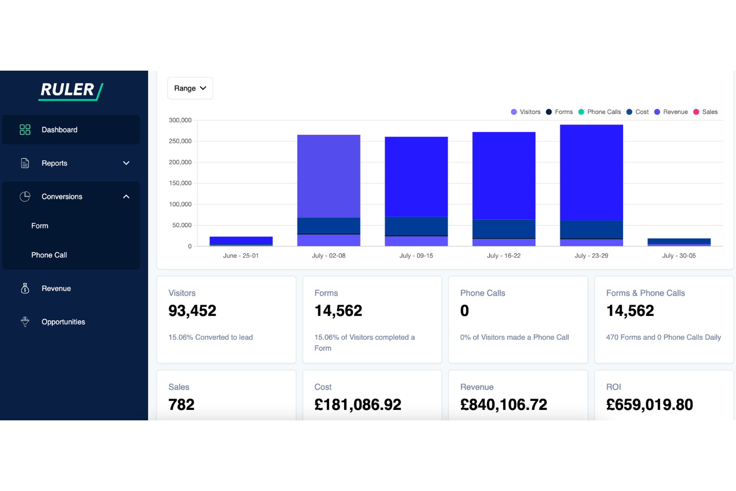
Task: Click '470 Forms and 0 Phone Calls Daily'
Action: pyautogui.click(x=663, y=337)
